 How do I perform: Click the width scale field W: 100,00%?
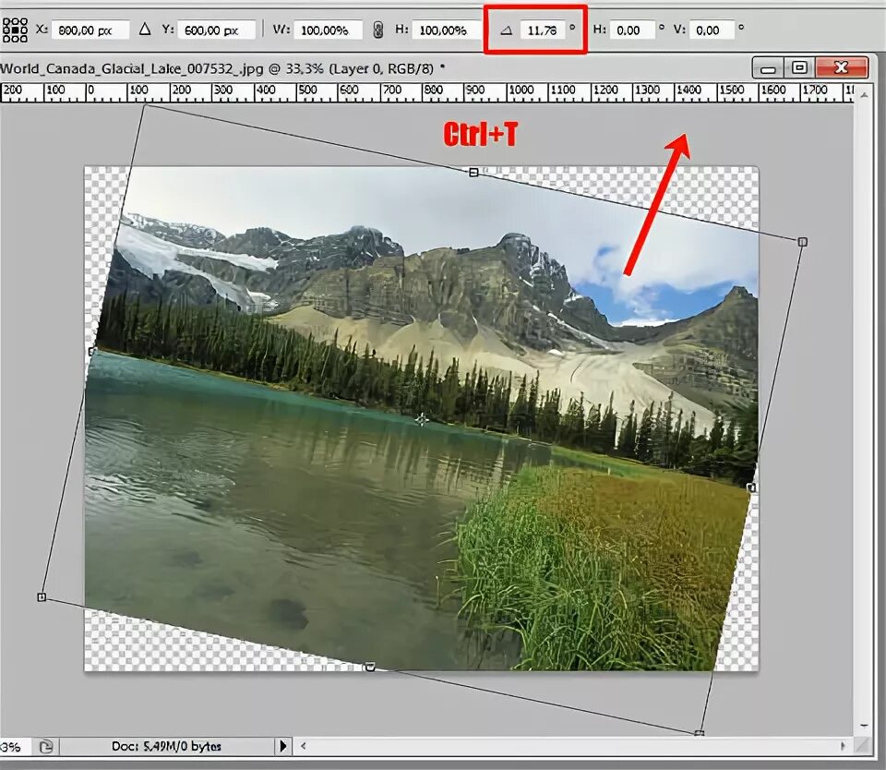point(328,30)
